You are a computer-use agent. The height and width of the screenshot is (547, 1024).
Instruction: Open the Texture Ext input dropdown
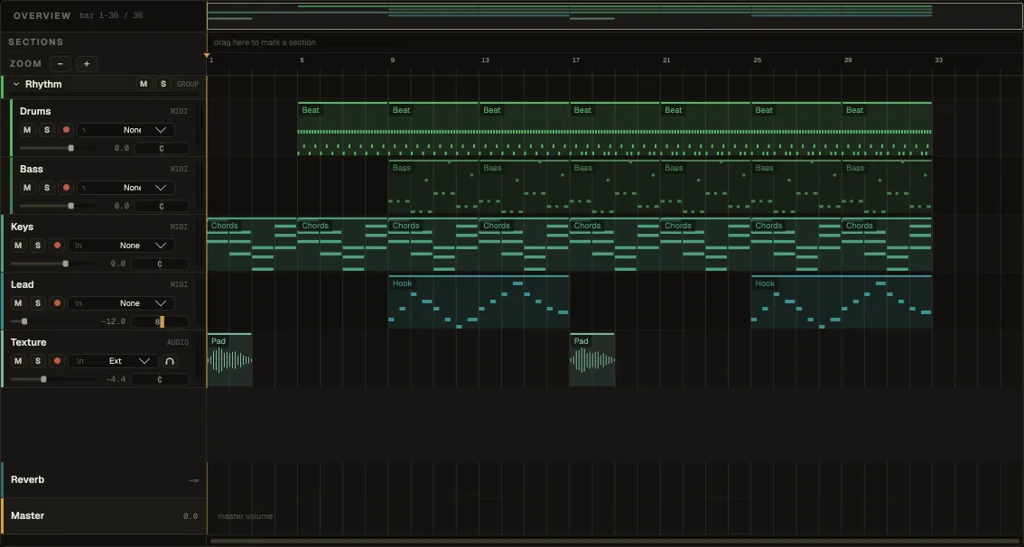tap(113, 361)
